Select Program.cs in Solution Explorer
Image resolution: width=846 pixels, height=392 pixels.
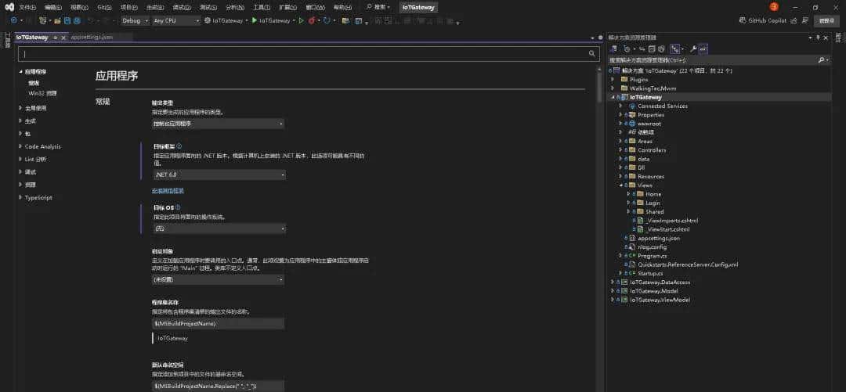point(652,256)
